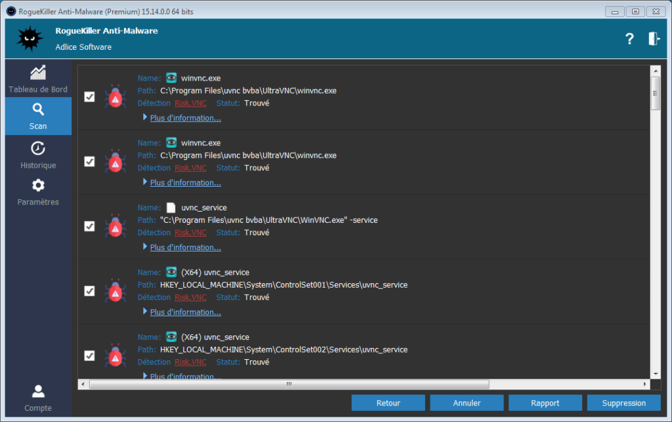Screen dimensions: 672x422
Task: Click the red bug icon for uvnc_service file entry
Action: [115, 226]
